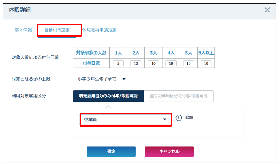Click the plus icon beside 追加
The height and width of the screenshot is (165, 280).
pos(179,118)
